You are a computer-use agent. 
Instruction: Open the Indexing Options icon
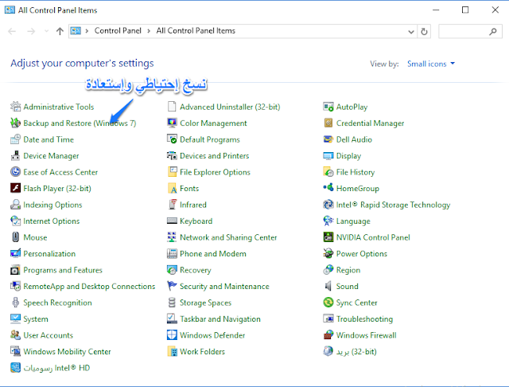(15, 205)
